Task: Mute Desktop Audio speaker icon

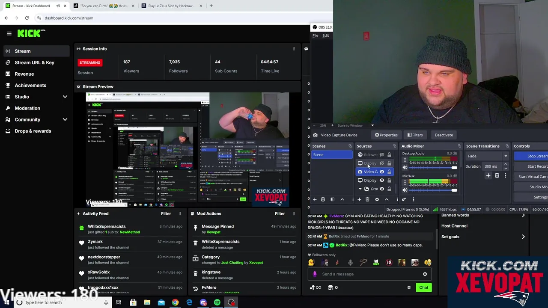Action: pos(405,168)
